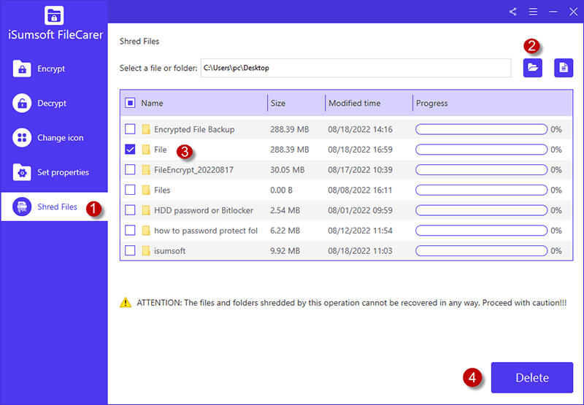
Task: Switch to the Decrypt section
Action: [54, 103]
